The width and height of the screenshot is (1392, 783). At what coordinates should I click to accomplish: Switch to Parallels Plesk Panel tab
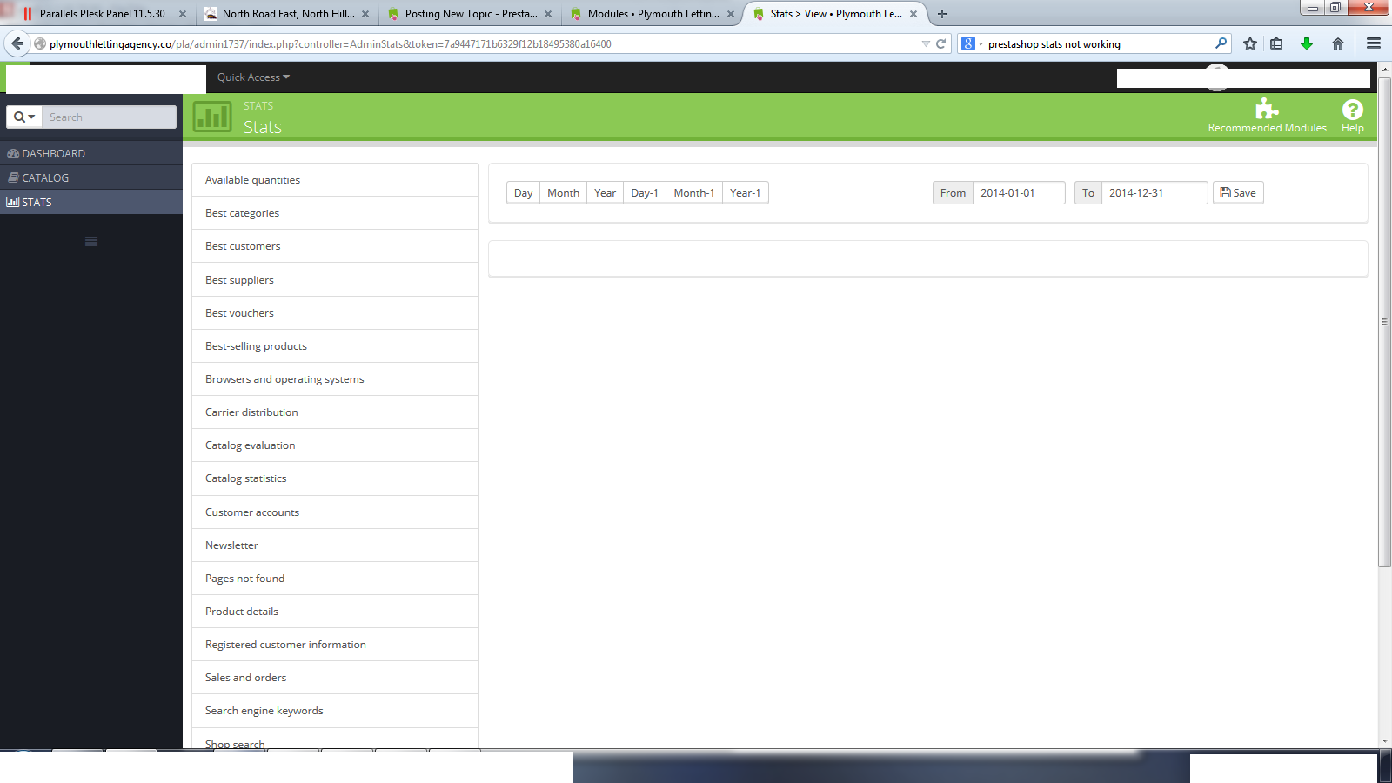103,14
